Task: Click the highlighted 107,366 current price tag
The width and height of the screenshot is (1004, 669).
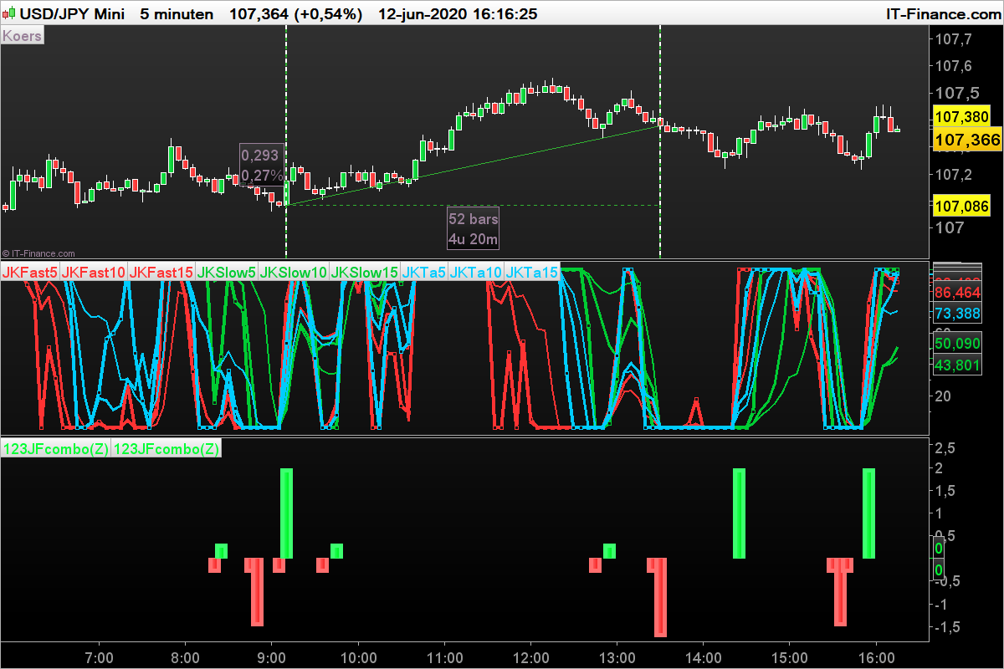Action: click(966, 141)
